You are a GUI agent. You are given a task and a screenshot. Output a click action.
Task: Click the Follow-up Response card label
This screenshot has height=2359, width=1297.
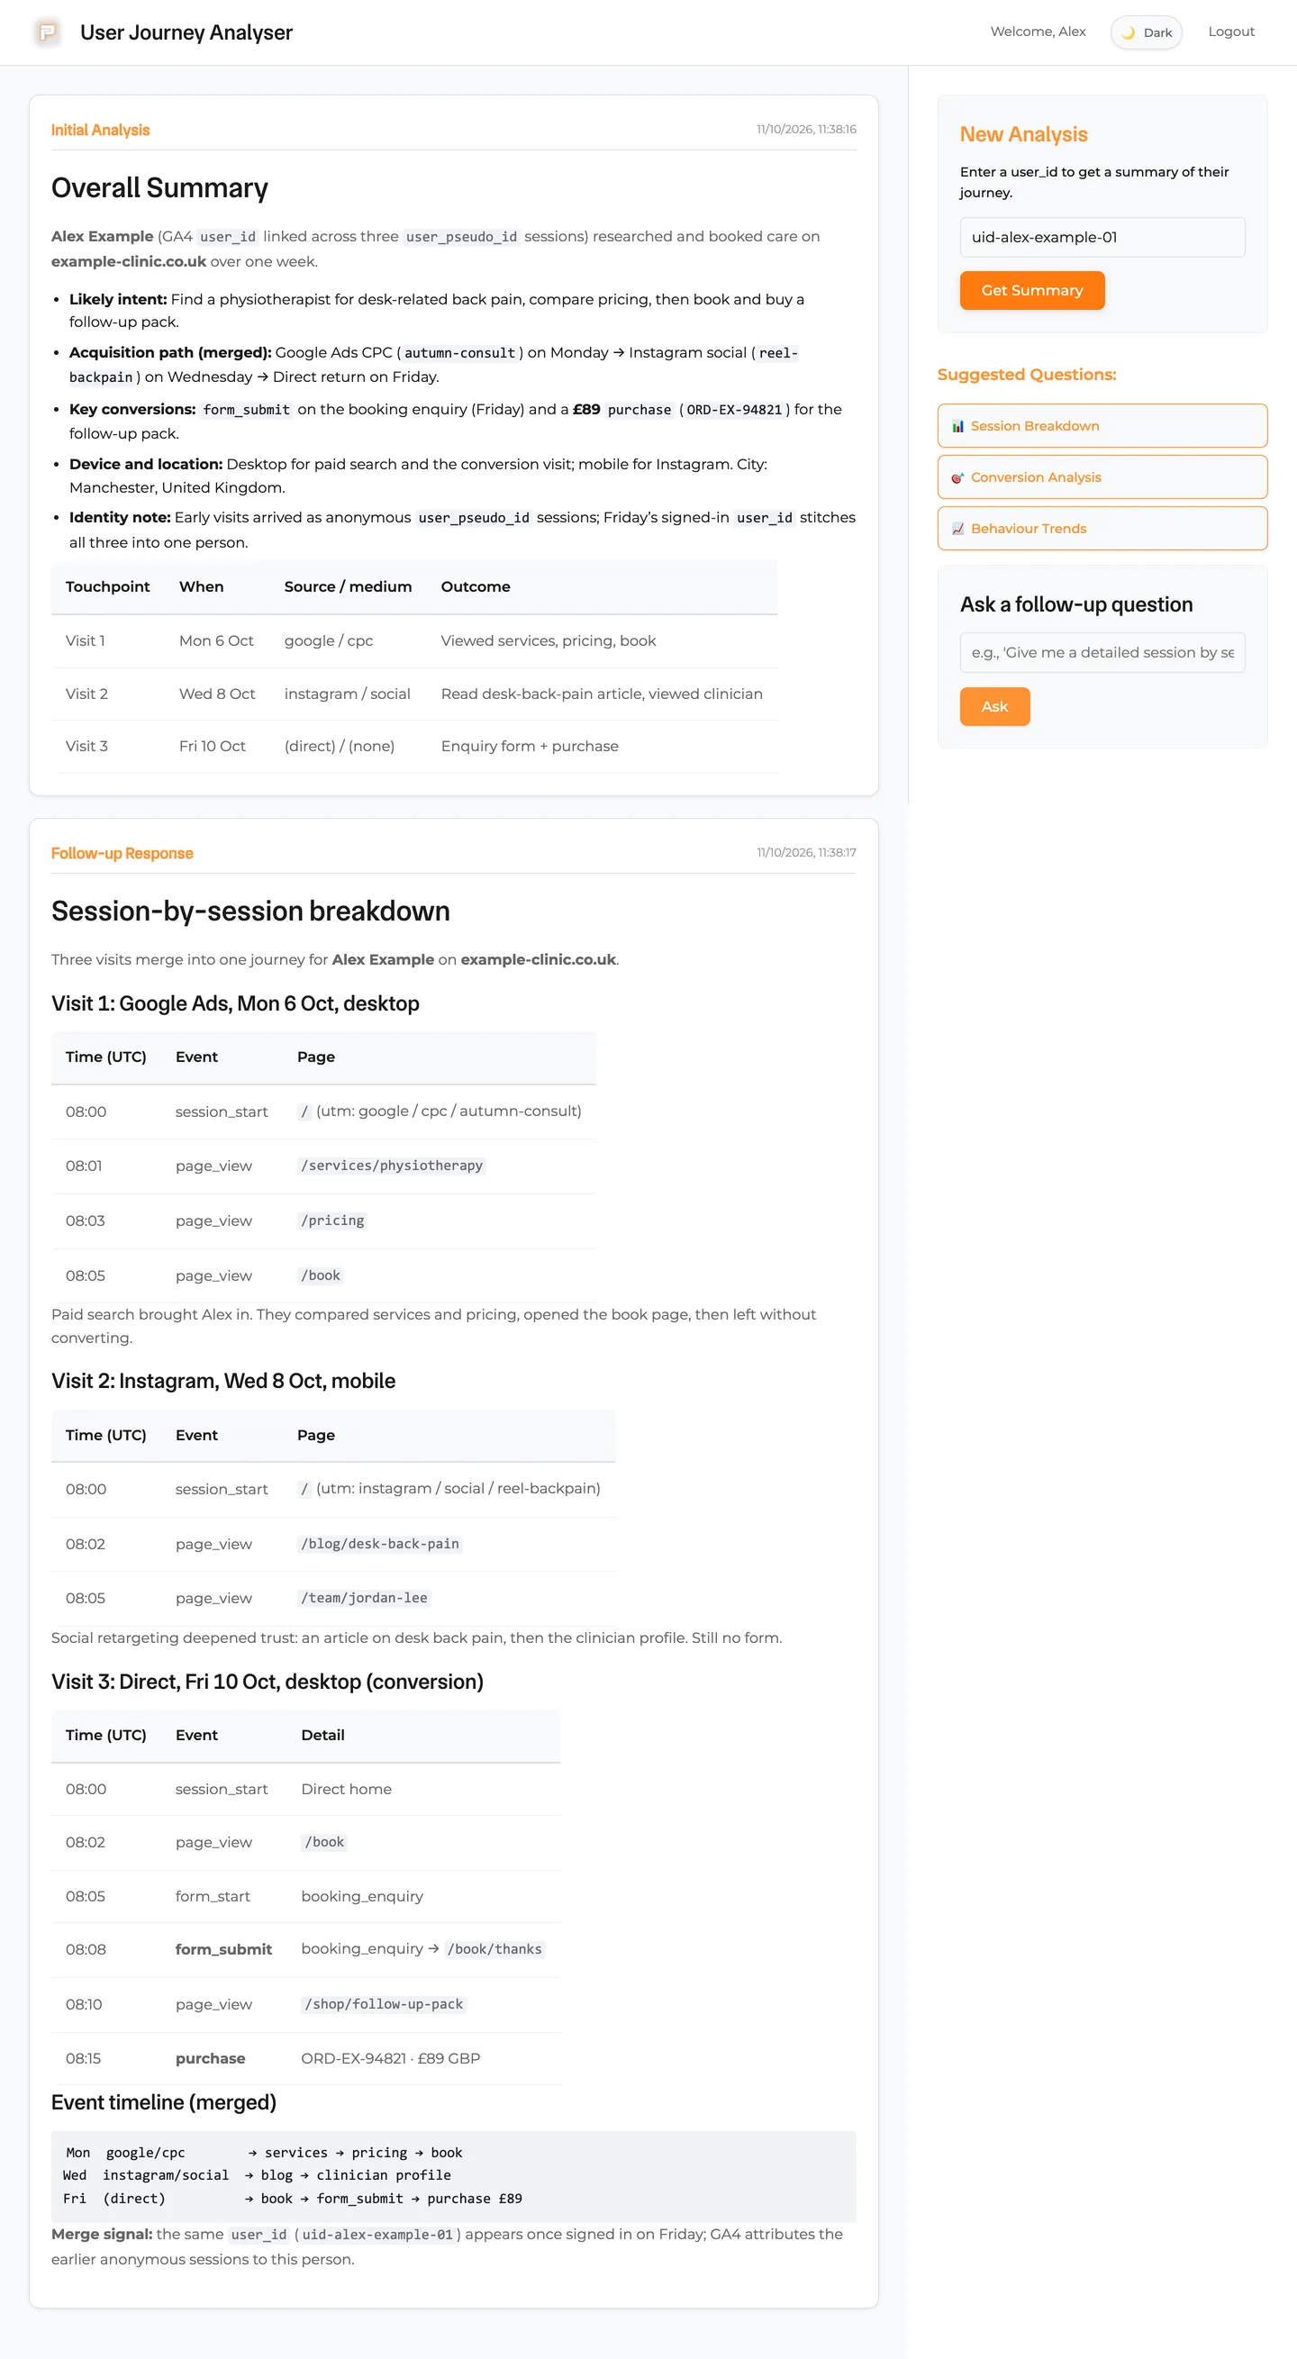tap(122, 854)
